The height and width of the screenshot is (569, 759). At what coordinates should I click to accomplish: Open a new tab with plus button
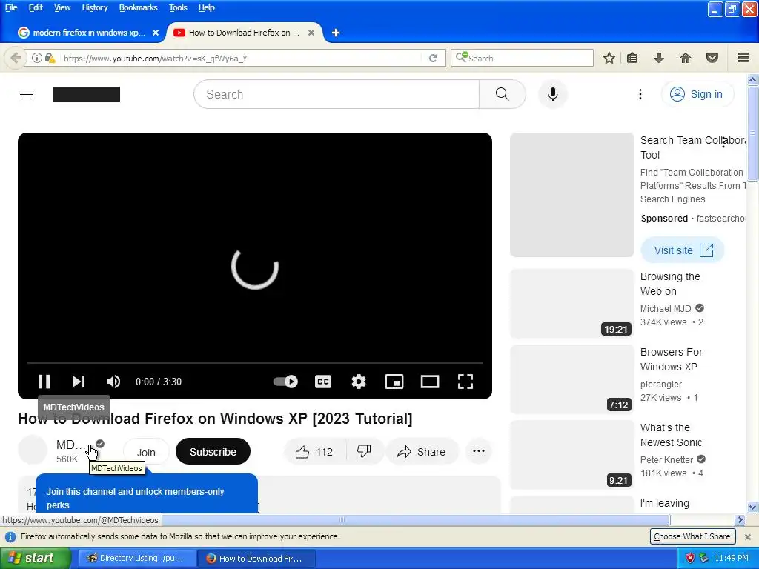tap(336, 33)
